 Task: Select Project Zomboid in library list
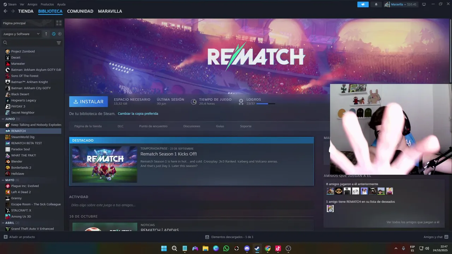point(23,52)
